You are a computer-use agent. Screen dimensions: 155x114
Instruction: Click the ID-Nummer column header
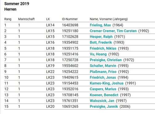[x=70, y=19]
